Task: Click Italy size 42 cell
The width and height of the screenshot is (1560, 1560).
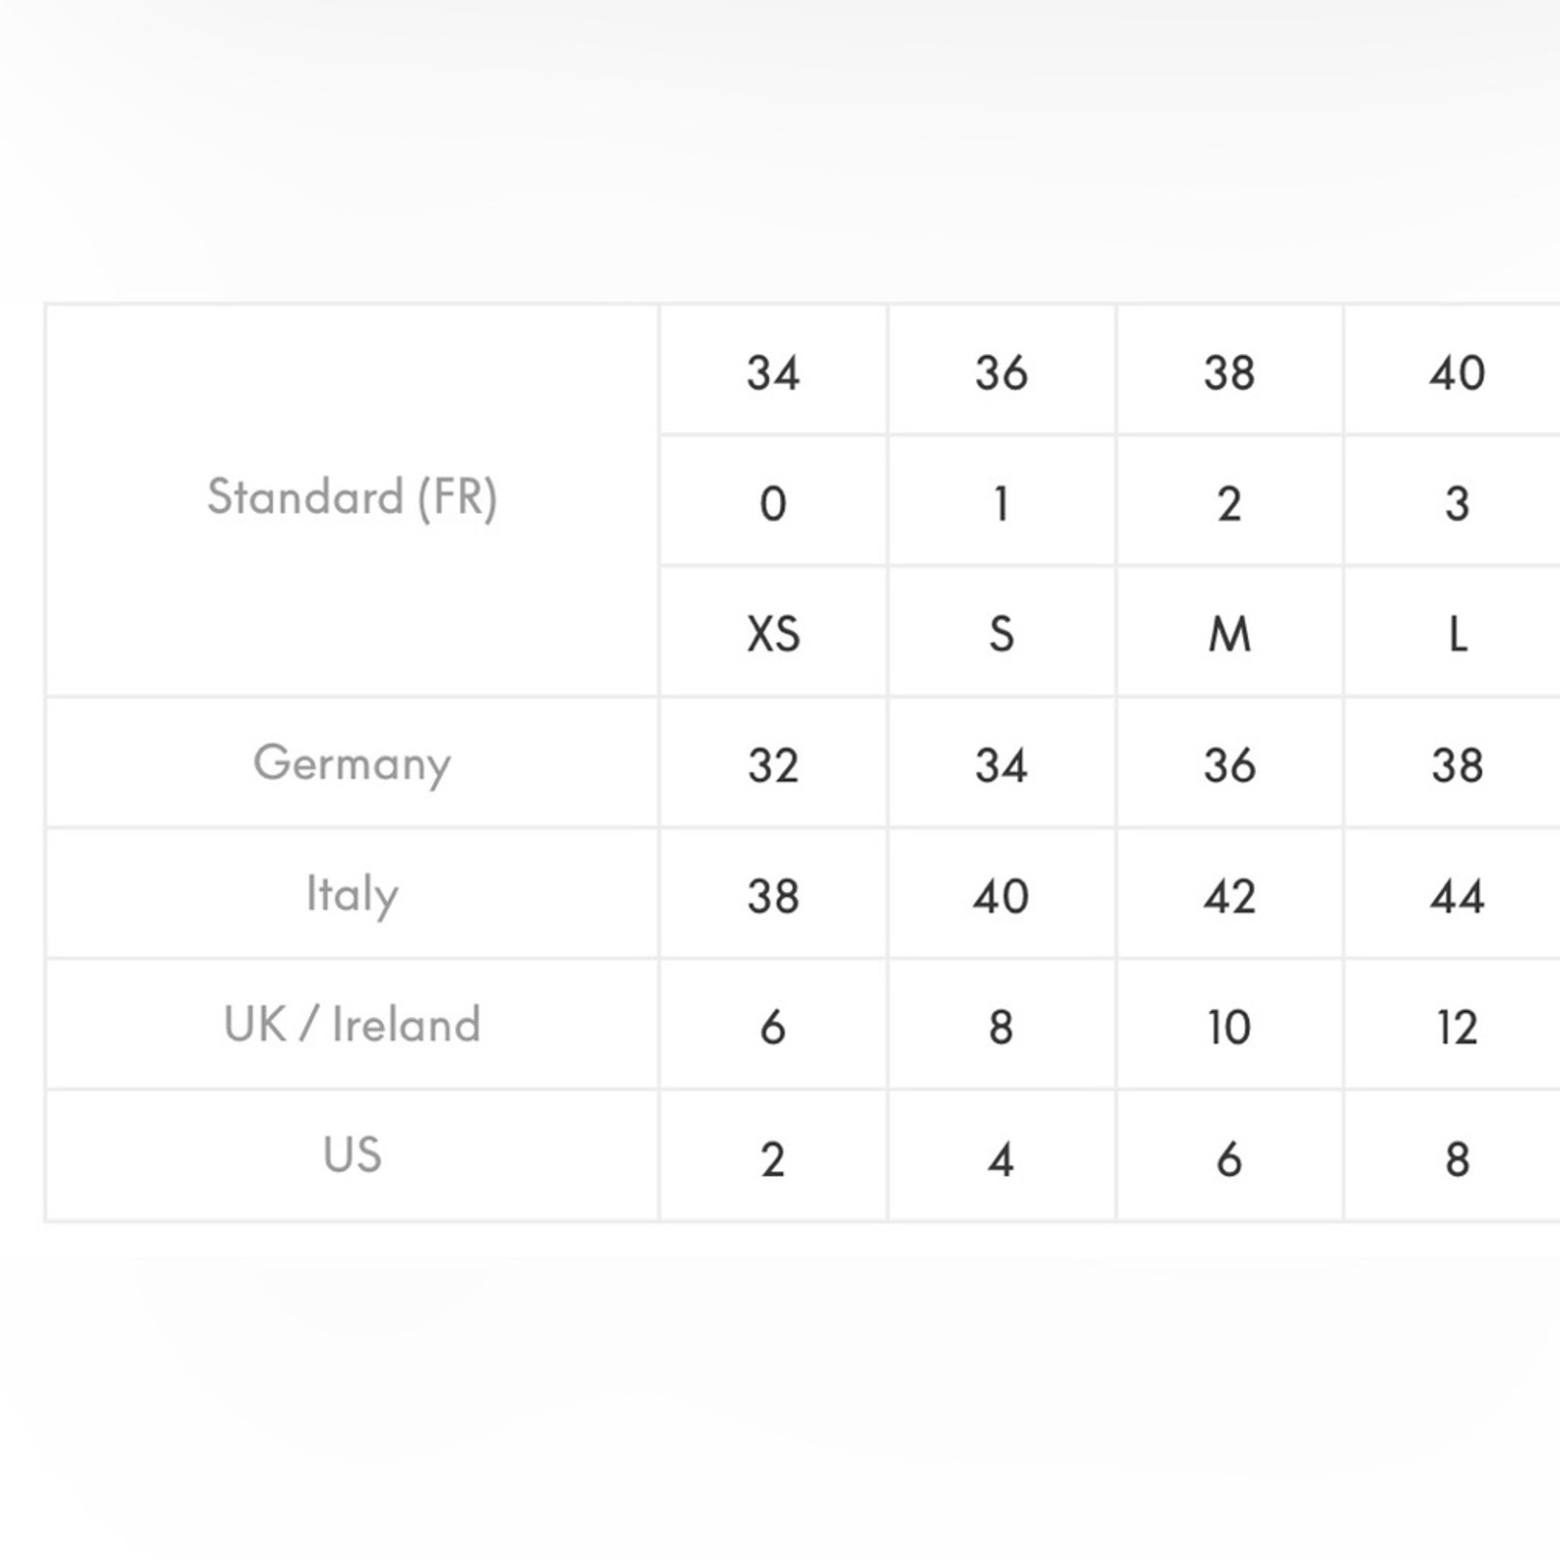Action: pos(1228,896)
